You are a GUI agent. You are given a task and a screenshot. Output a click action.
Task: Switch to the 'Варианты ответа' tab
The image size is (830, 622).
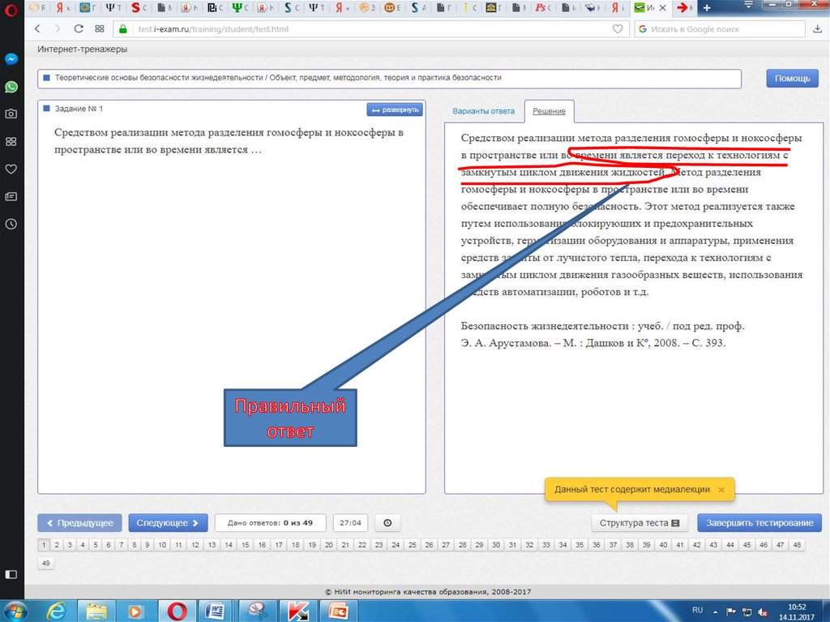click(483, 111)
